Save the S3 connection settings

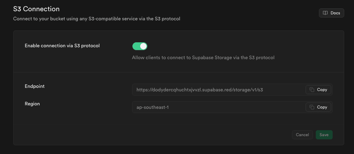point(324,135)
